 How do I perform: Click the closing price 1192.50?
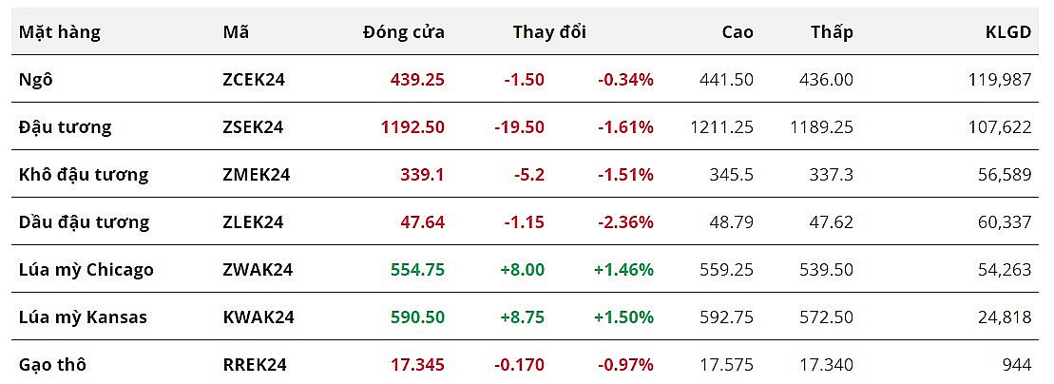(412, 127)
